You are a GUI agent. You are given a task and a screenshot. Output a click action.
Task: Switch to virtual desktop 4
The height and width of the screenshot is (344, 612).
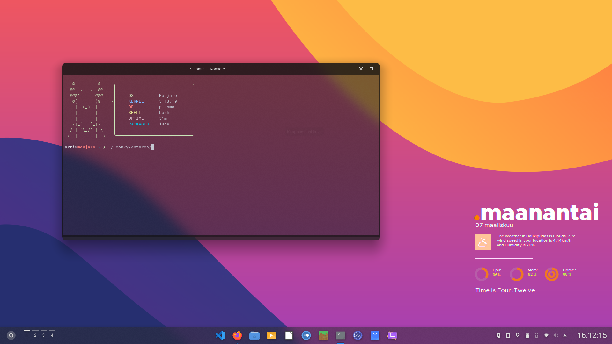pyautogui.click(x=52, y=335)
